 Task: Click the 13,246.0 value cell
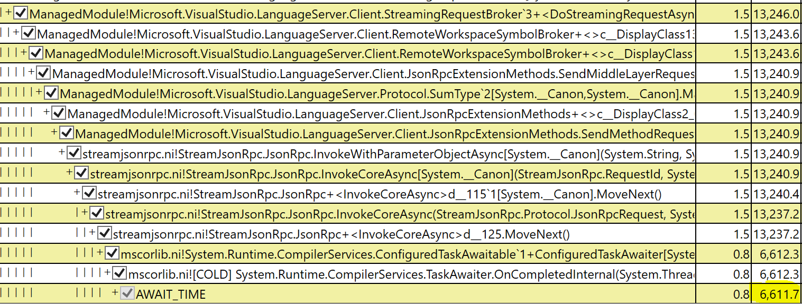point(776,14)
